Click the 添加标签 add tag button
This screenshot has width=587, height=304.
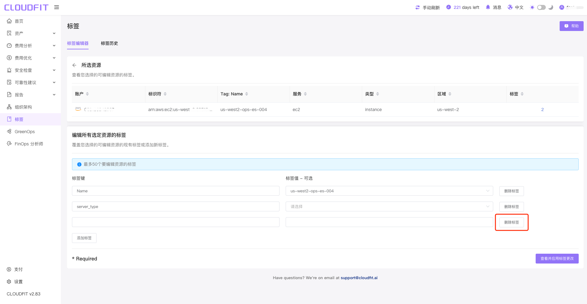coord(84,238)
